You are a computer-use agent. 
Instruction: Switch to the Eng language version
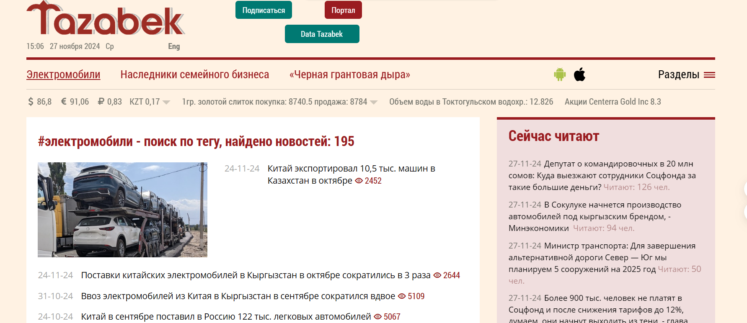point(174,46)
